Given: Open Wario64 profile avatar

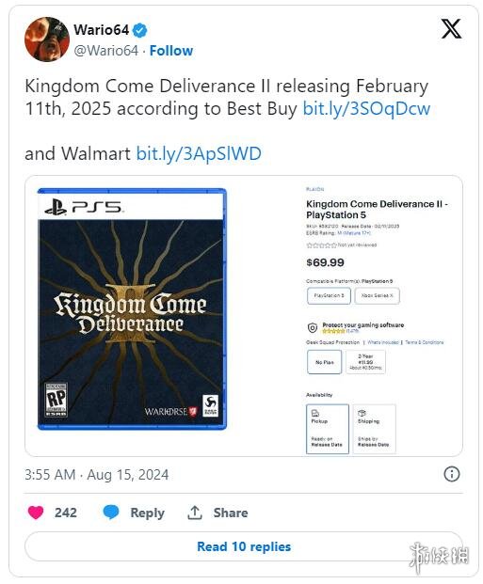Looking at the screenshot, I should click(x=47, y=39).
